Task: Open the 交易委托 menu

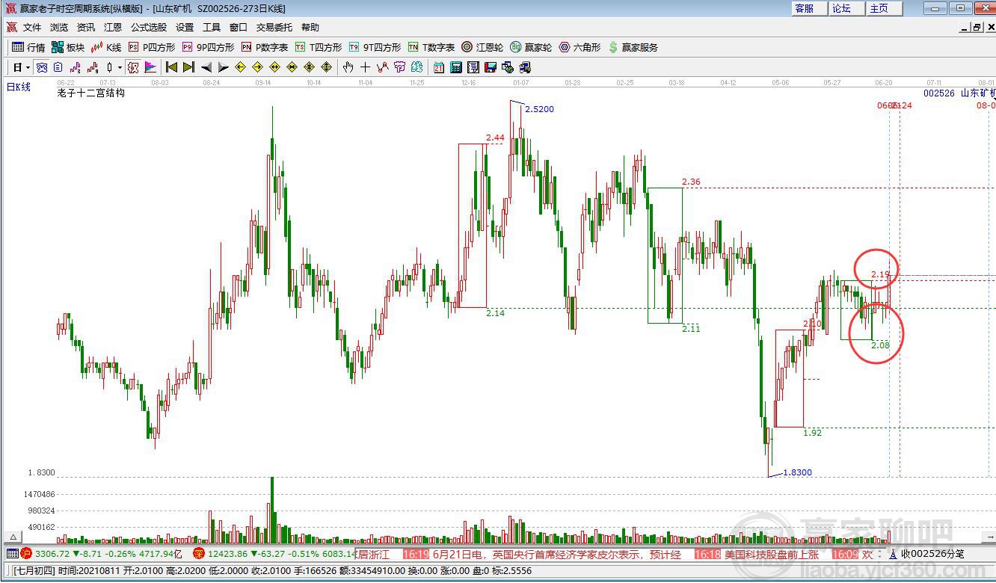Action: point(274,27)
